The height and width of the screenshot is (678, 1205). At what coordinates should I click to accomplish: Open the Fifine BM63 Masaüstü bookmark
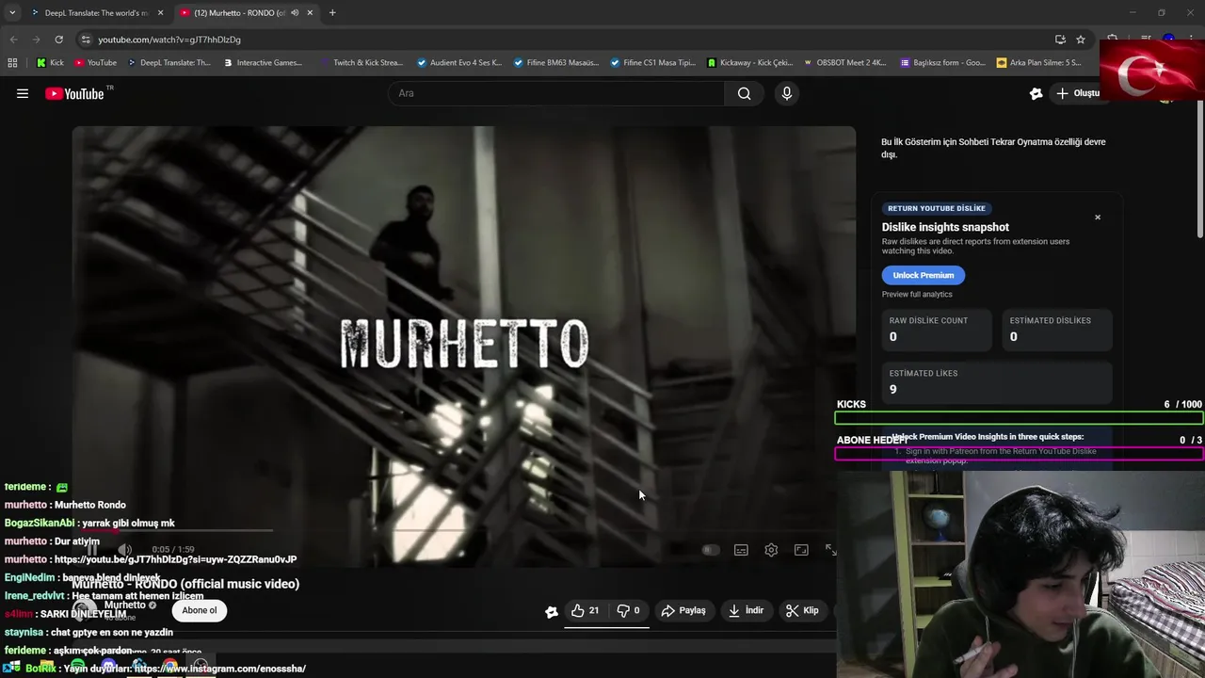555,63
